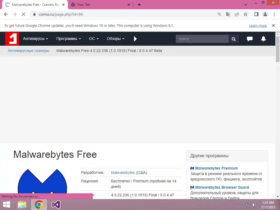Screen dimensions: 280x210
Task: Open the Malwarebytes Premium link
Action: [217, 168]
